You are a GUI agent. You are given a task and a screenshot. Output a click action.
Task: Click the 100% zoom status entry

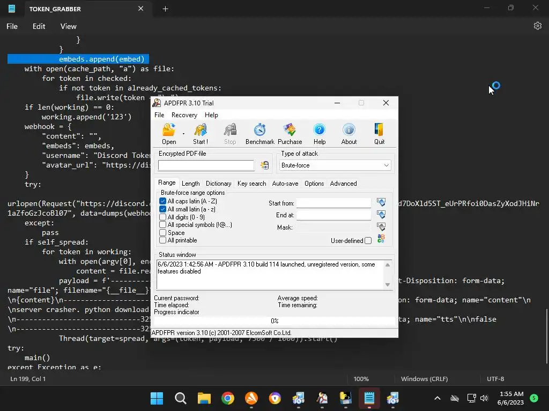(361, 379)
